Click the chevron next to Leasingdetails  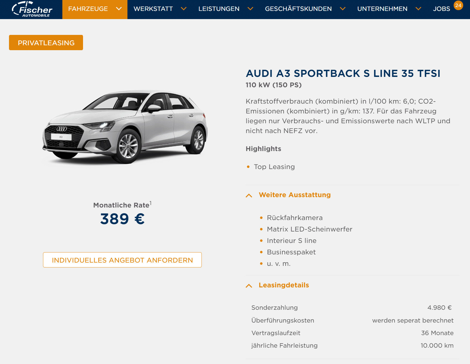pos(249,286)
